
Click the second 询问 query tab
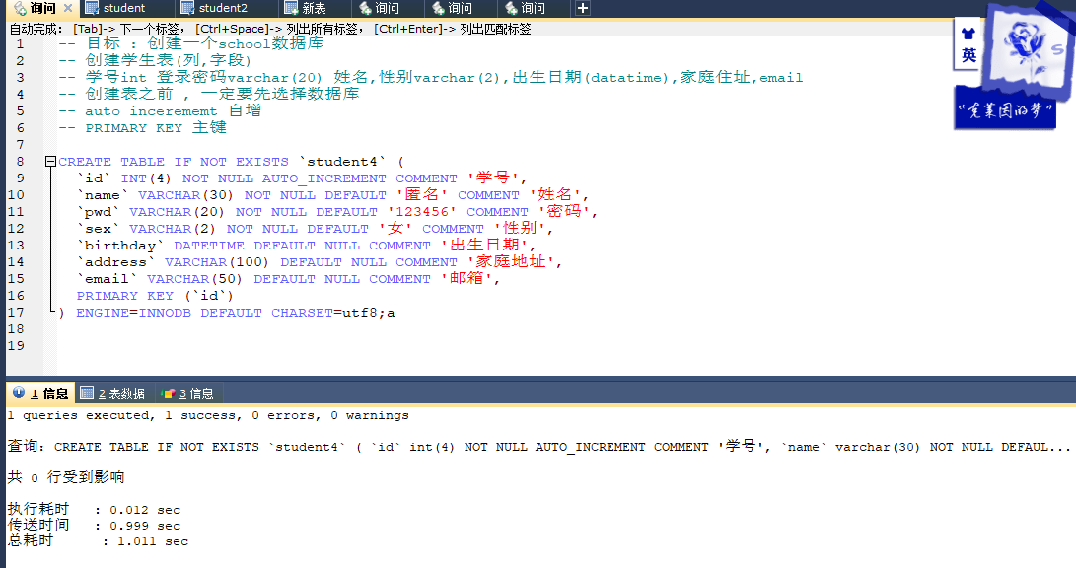(386, 8)
